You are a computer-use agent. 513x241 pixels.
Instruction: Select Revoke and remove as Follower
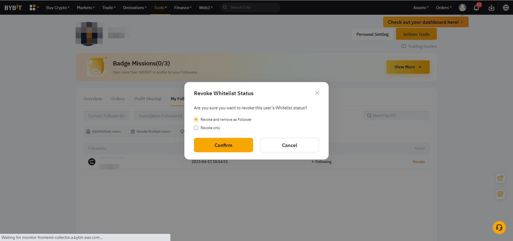(196, 119)
